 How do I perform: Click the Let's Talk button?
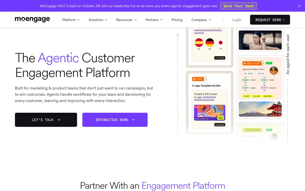[x=46, y=120]
